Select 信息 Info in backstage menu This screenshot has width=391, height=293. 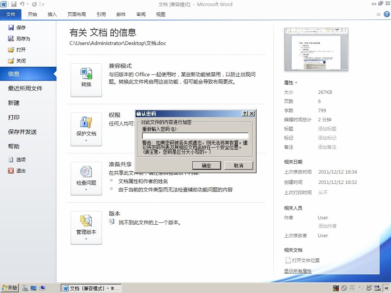pos(28,74)
